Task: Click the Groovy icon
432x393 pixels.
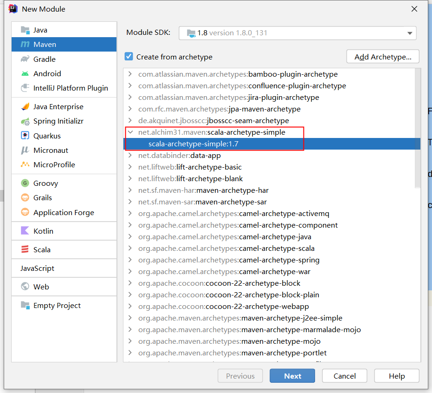Action: coord(25,183)
